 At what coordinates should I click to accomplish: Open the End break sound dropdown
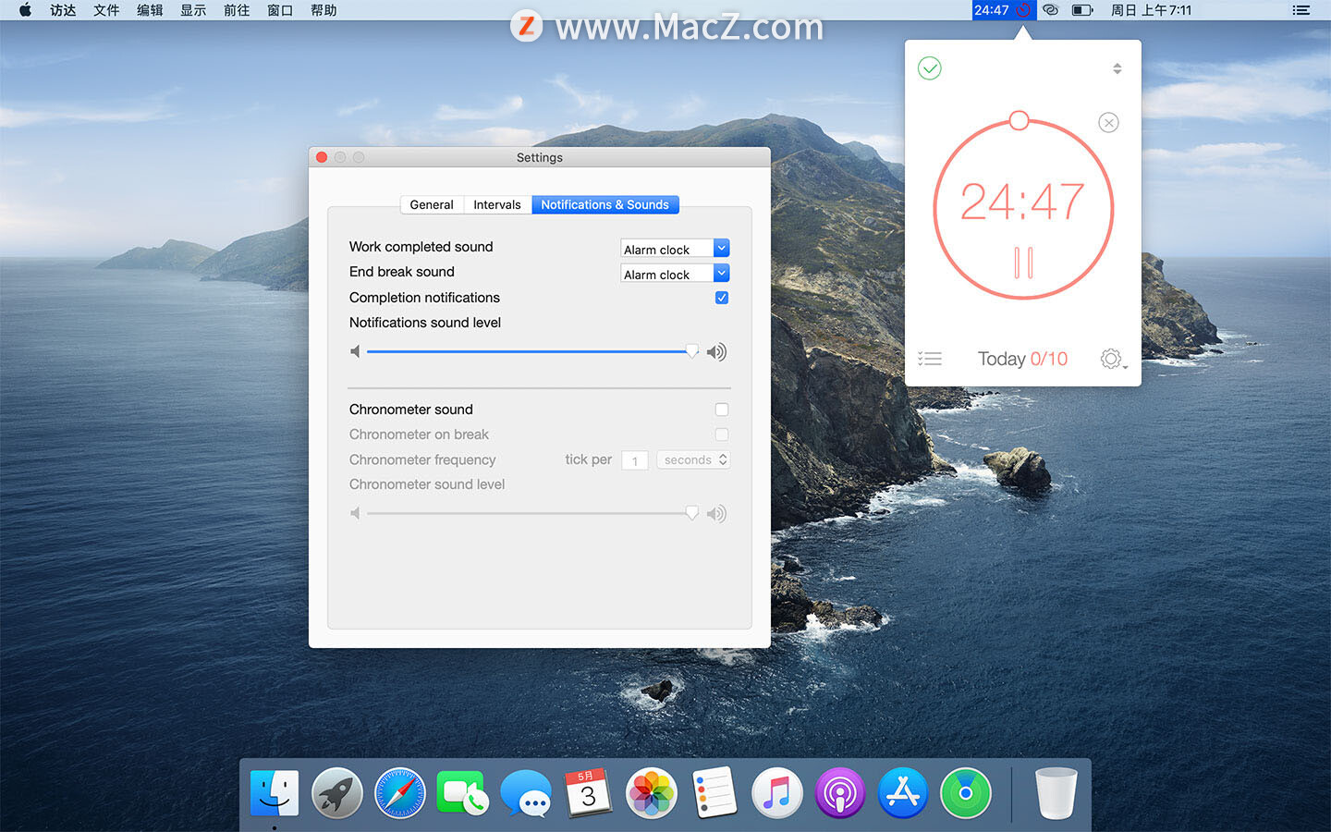click(675, 274)
